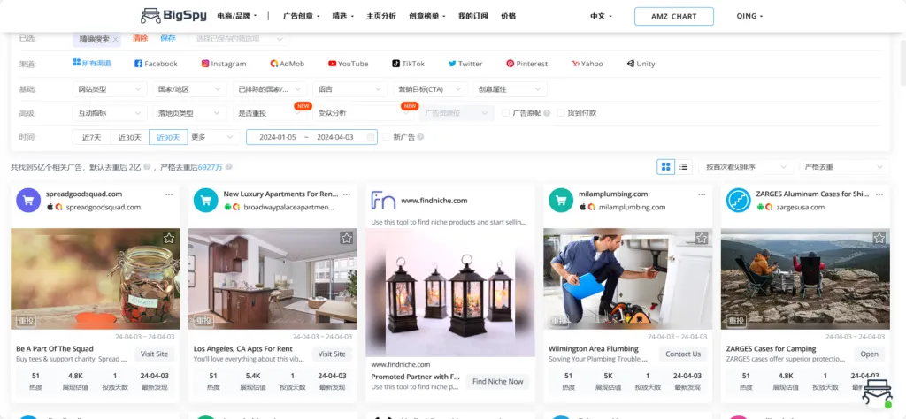Click the AMZ CHART button

click(x=673, y=16)
